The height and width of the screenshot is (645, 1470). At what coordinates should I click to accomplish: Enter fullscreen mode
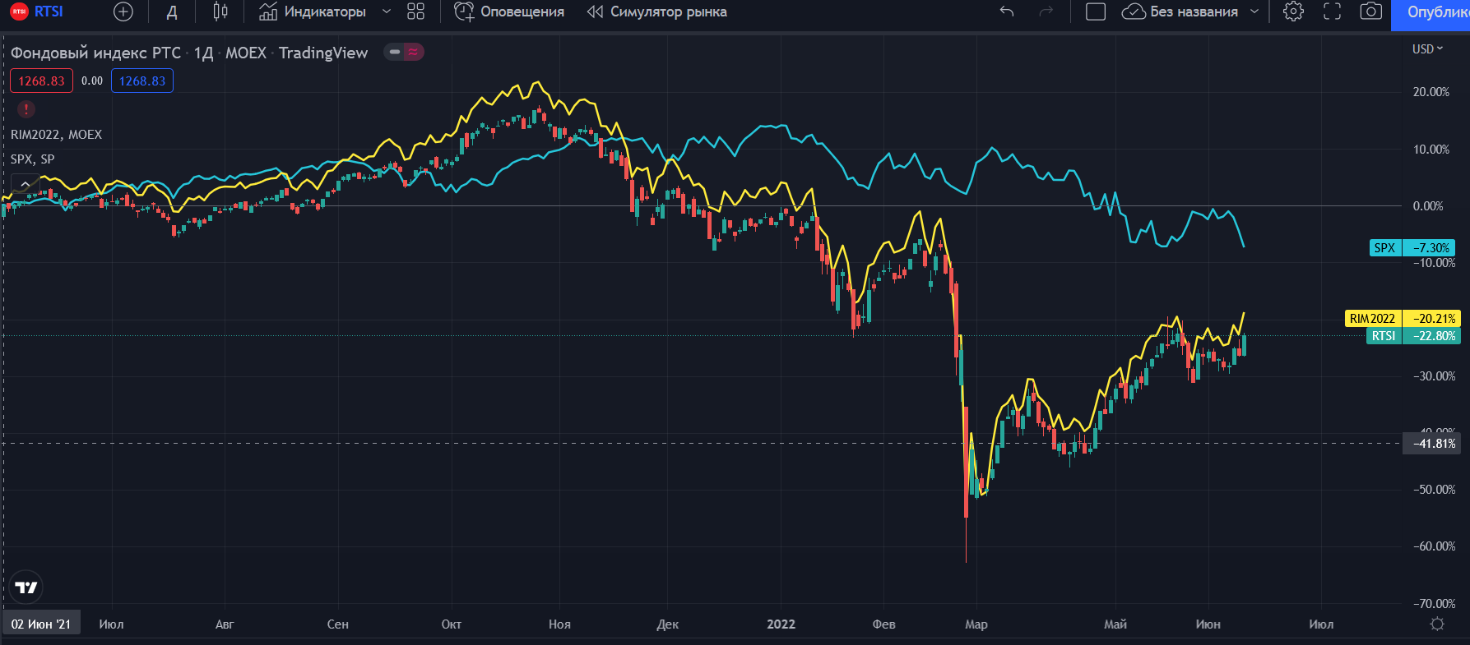(1332, 12)
